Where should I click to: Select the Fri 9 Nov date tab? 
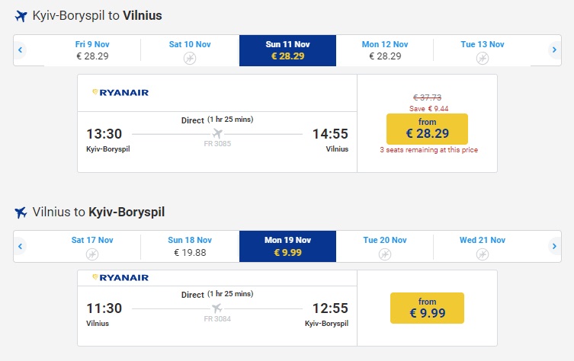[x=92, y=50]
